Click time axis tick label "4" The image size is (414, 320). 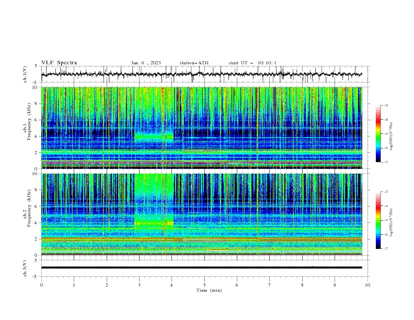click(x=172, y=285)
